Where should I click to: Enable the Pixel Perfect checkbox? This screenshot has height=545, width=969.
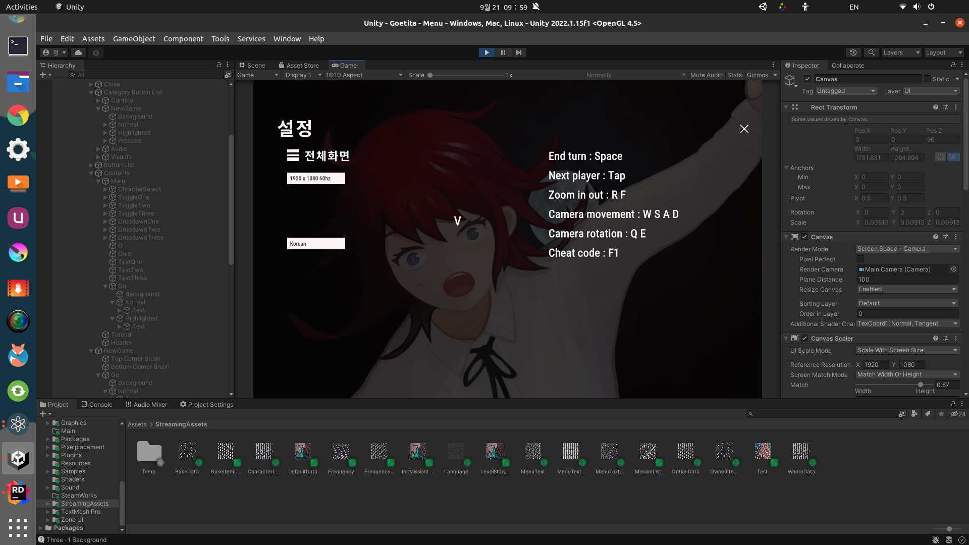[x=860, y=259]
